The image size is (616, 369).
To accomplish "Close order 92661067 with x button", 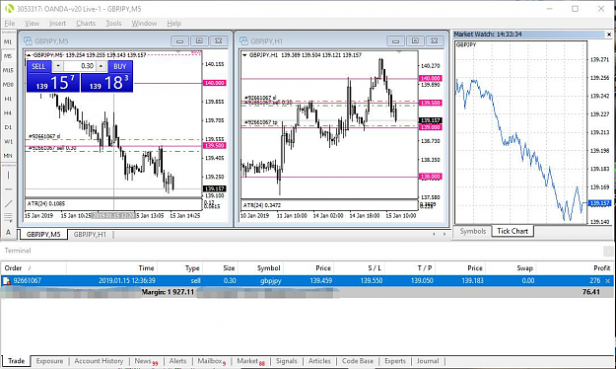I will pyautogui.click(x=608, y=281).
